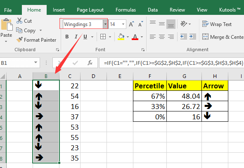244x168 pixels.
Task: Select cell F3 containing 33%
Action: pyautogui.click(x=150, y=106)
